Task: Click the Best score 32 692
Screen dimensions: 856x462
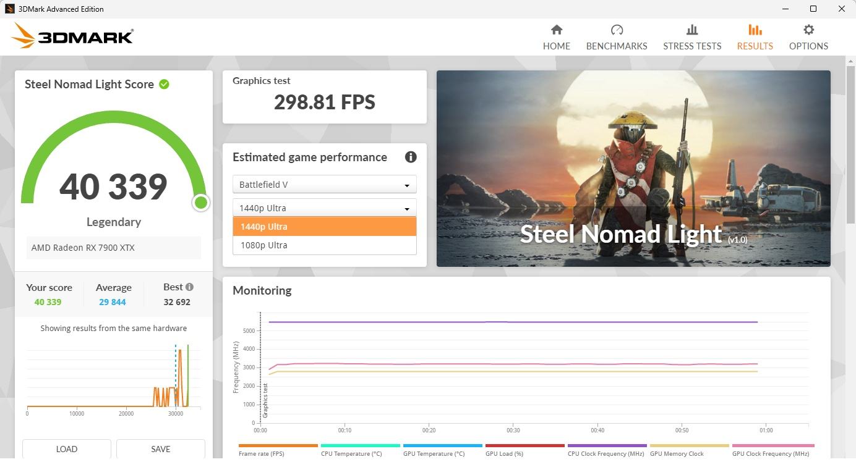Action: point(177,302)
